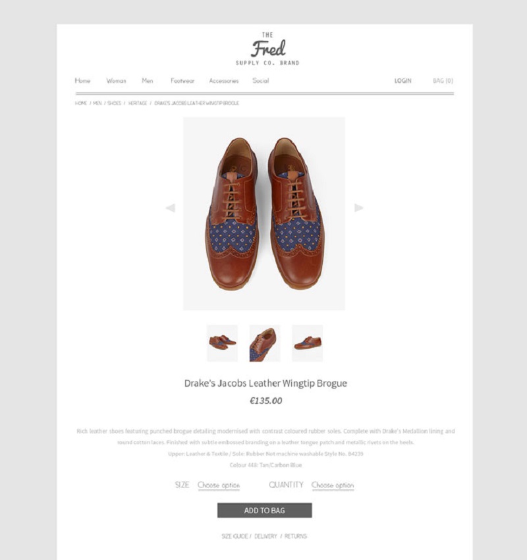Open the Size choose option dropdown

[219, 486]
